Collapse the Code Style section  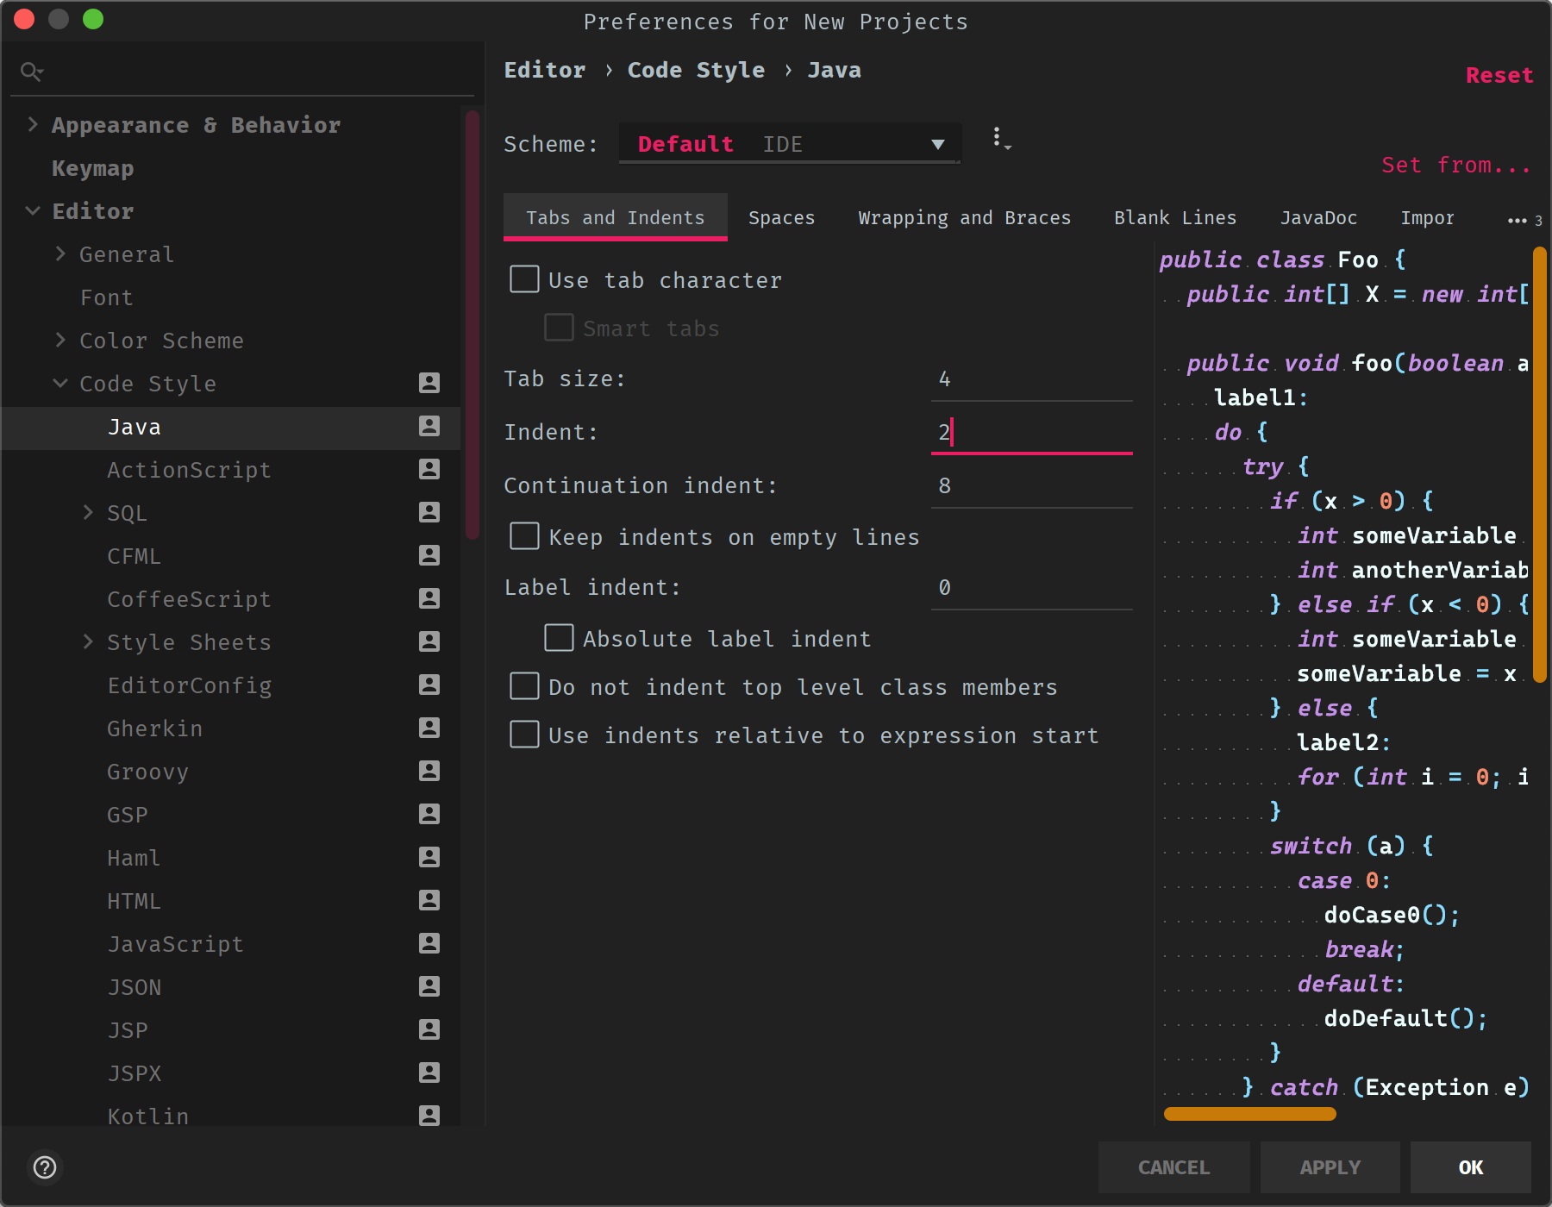pyautogui.click(x=59, y=383)
